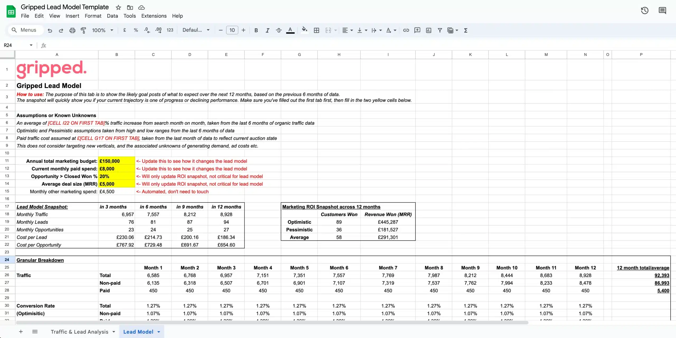Viewport: 676px width, 338px height.
Task: Add a new sheet with the plus button
Action: pos(21,332)
